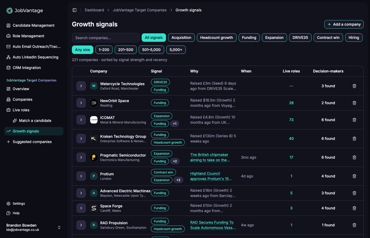Go to Dashboard breadcrumb

(x=94, y=10)
